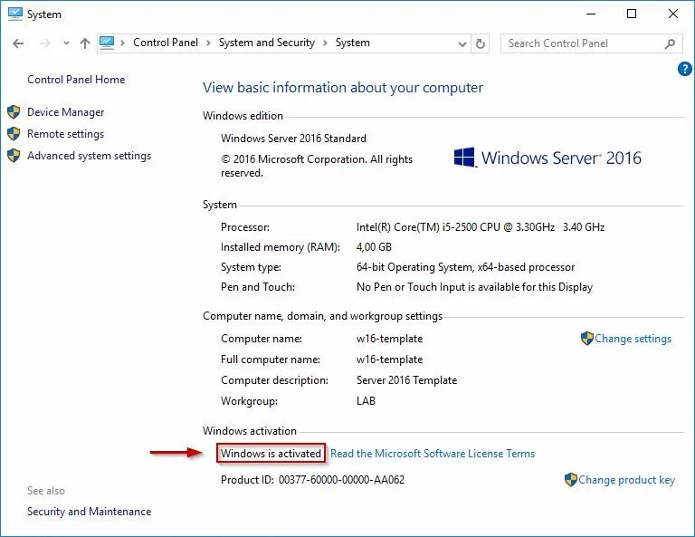This screenshot has height=537, width=695.
Task: Click the search magnifier icon
Action: pyautogui.click(x=670, y=43)
